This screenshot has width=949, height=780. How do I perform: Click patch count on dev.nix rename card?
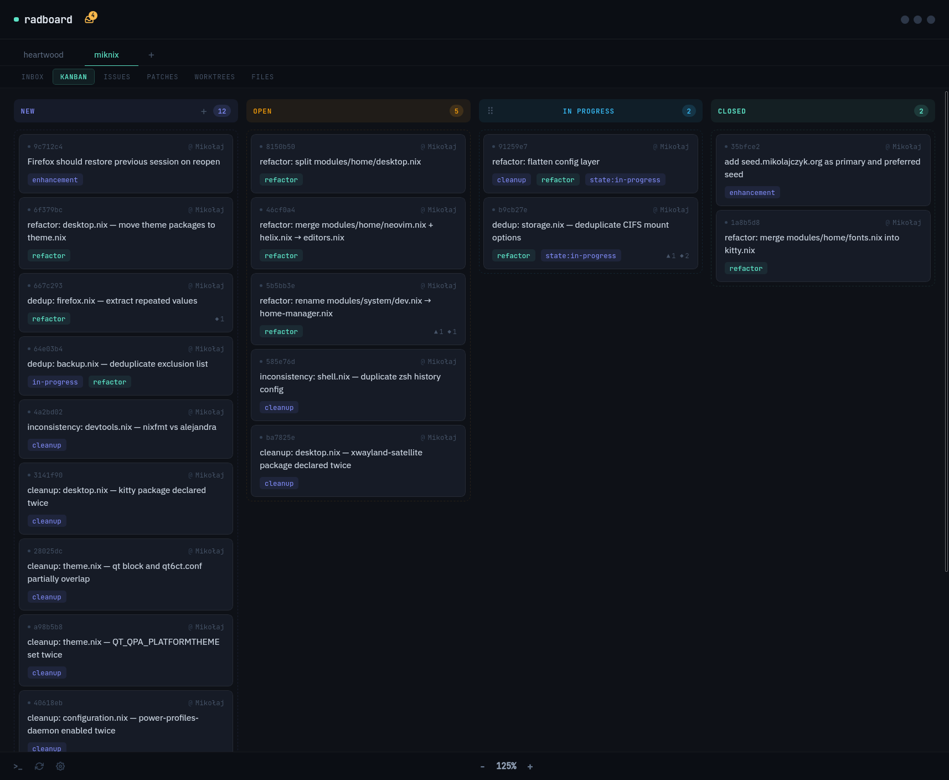439,332
